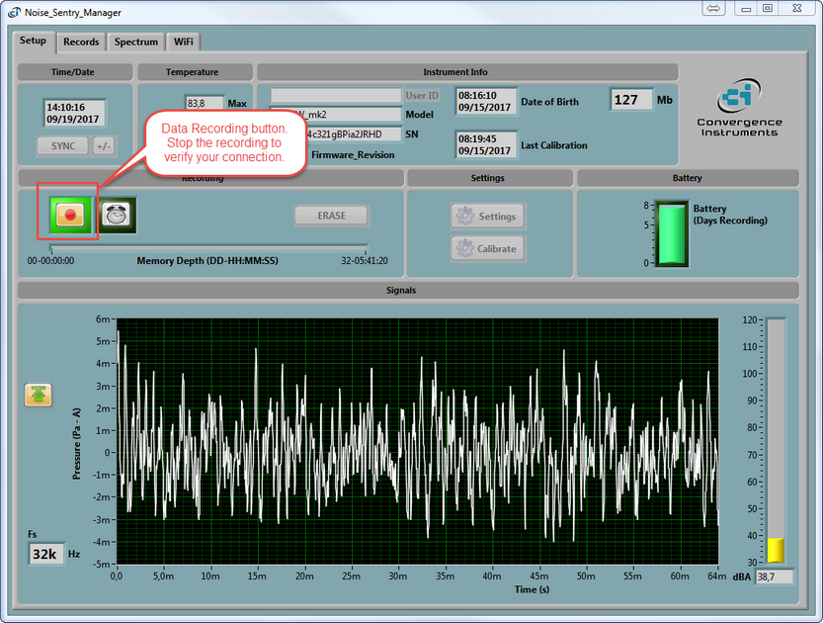Click the Settings section header
Viewport: 823px width, 623px height.
(x=488, y=178)
